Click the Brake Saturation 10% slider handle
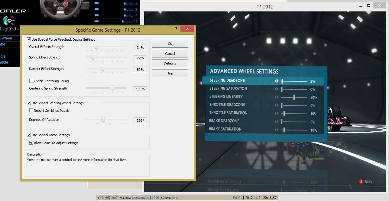Image resolution: width=389 pixels, height=201 pixels. [284, 130]
